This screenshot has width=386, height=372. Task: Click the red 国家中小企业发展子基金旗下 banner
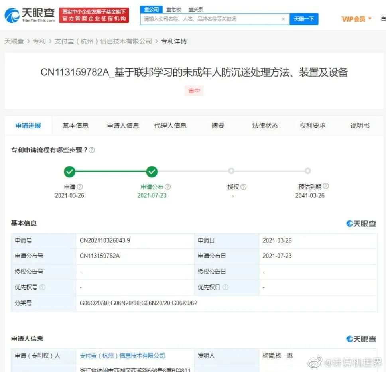pos(94,15)
